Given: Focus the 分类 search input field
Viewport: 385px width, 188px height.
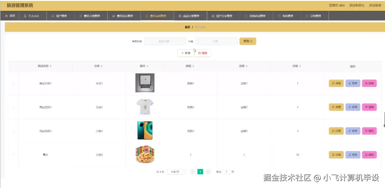Looking at the screenshot, I should click(216, 41).
